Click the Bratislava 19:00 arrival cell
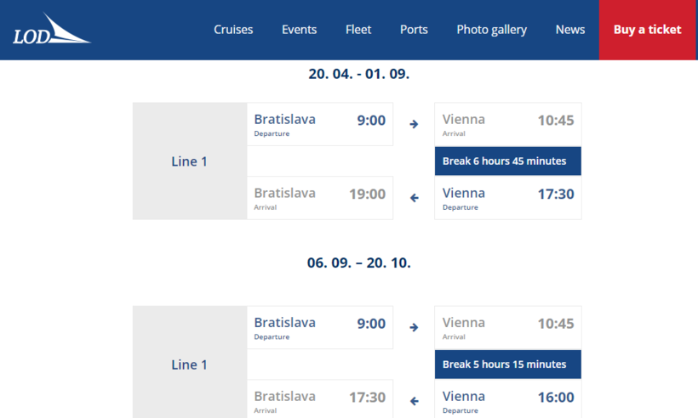The width and height of the screenshot is (698, 418). click(320, 198)
